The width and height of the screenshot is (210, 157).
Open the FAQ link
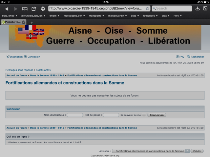[x=180, y=57]
